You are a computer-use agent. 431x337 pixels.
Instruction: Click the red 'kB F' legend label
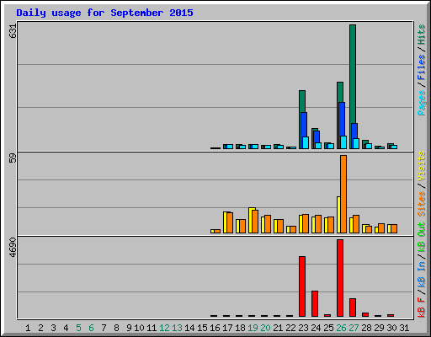[x=421, y=308]
